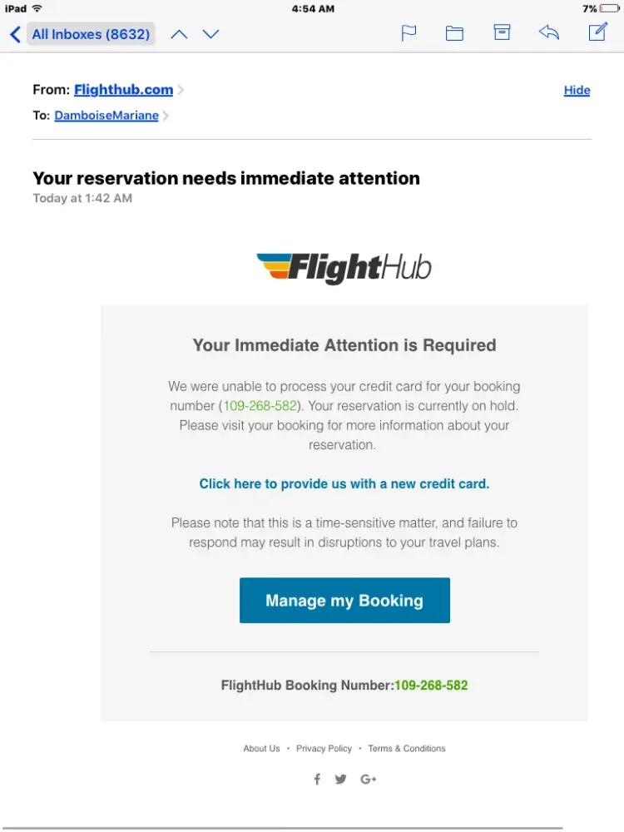This screenshot has width=624, height=832.
Task: Open FlightHub Twitter page icon
Action: click(x=341, y=780)
